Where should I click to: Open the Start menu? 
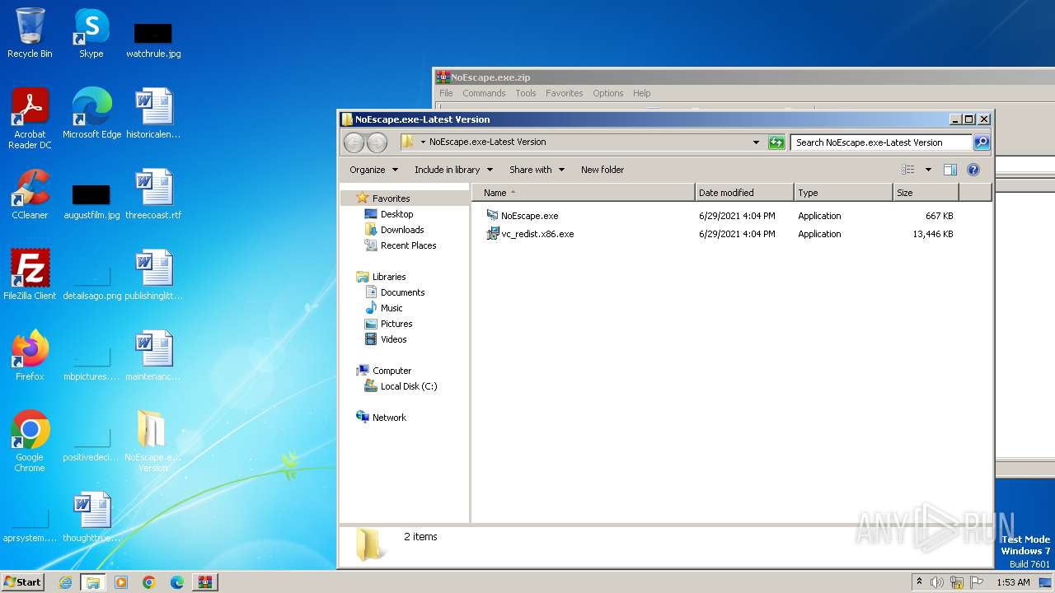(22, 582)
